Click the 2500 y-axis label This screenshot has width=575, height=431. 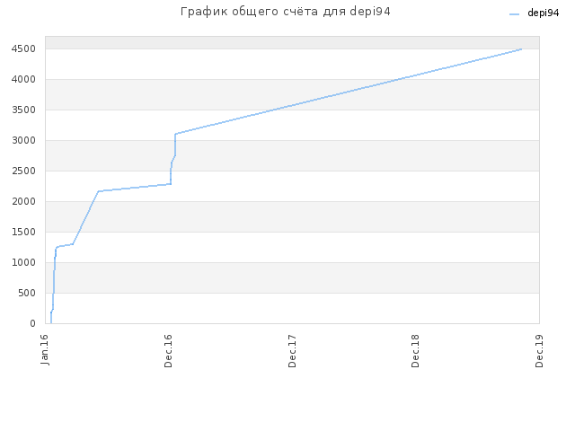(x=23, y=171)
